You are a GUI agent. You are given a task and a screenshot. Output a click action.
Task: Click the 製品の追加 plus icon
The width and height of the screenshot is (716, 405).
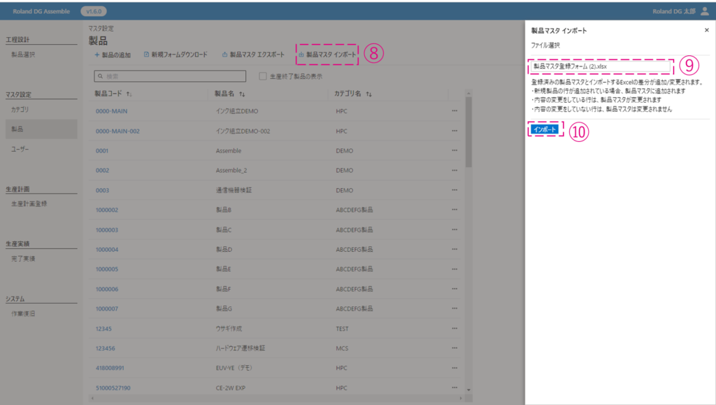[97, 55]
